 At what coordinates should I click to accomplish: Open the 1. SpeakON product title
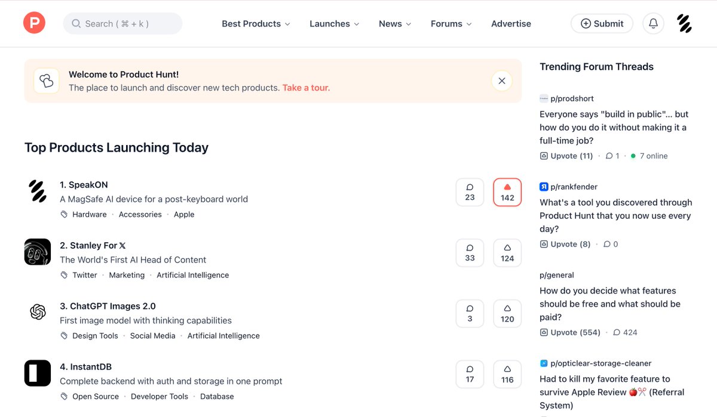tap(84, 185)
